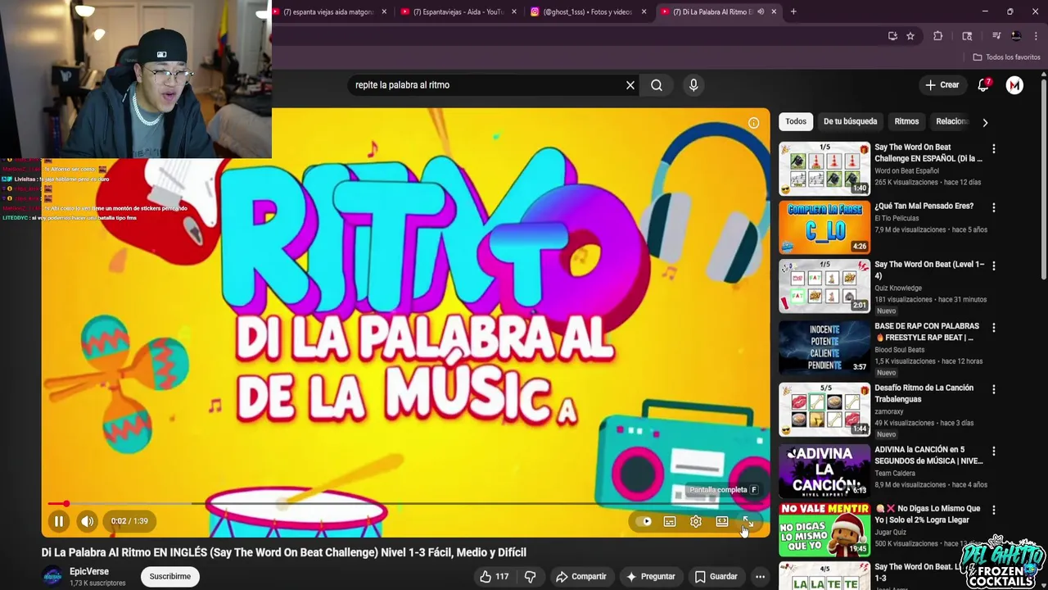Open the 'ADIVINA LA CANCIÓN' thumbnail
Viewport: 1048px width, 590px height.
pos(824,470)
